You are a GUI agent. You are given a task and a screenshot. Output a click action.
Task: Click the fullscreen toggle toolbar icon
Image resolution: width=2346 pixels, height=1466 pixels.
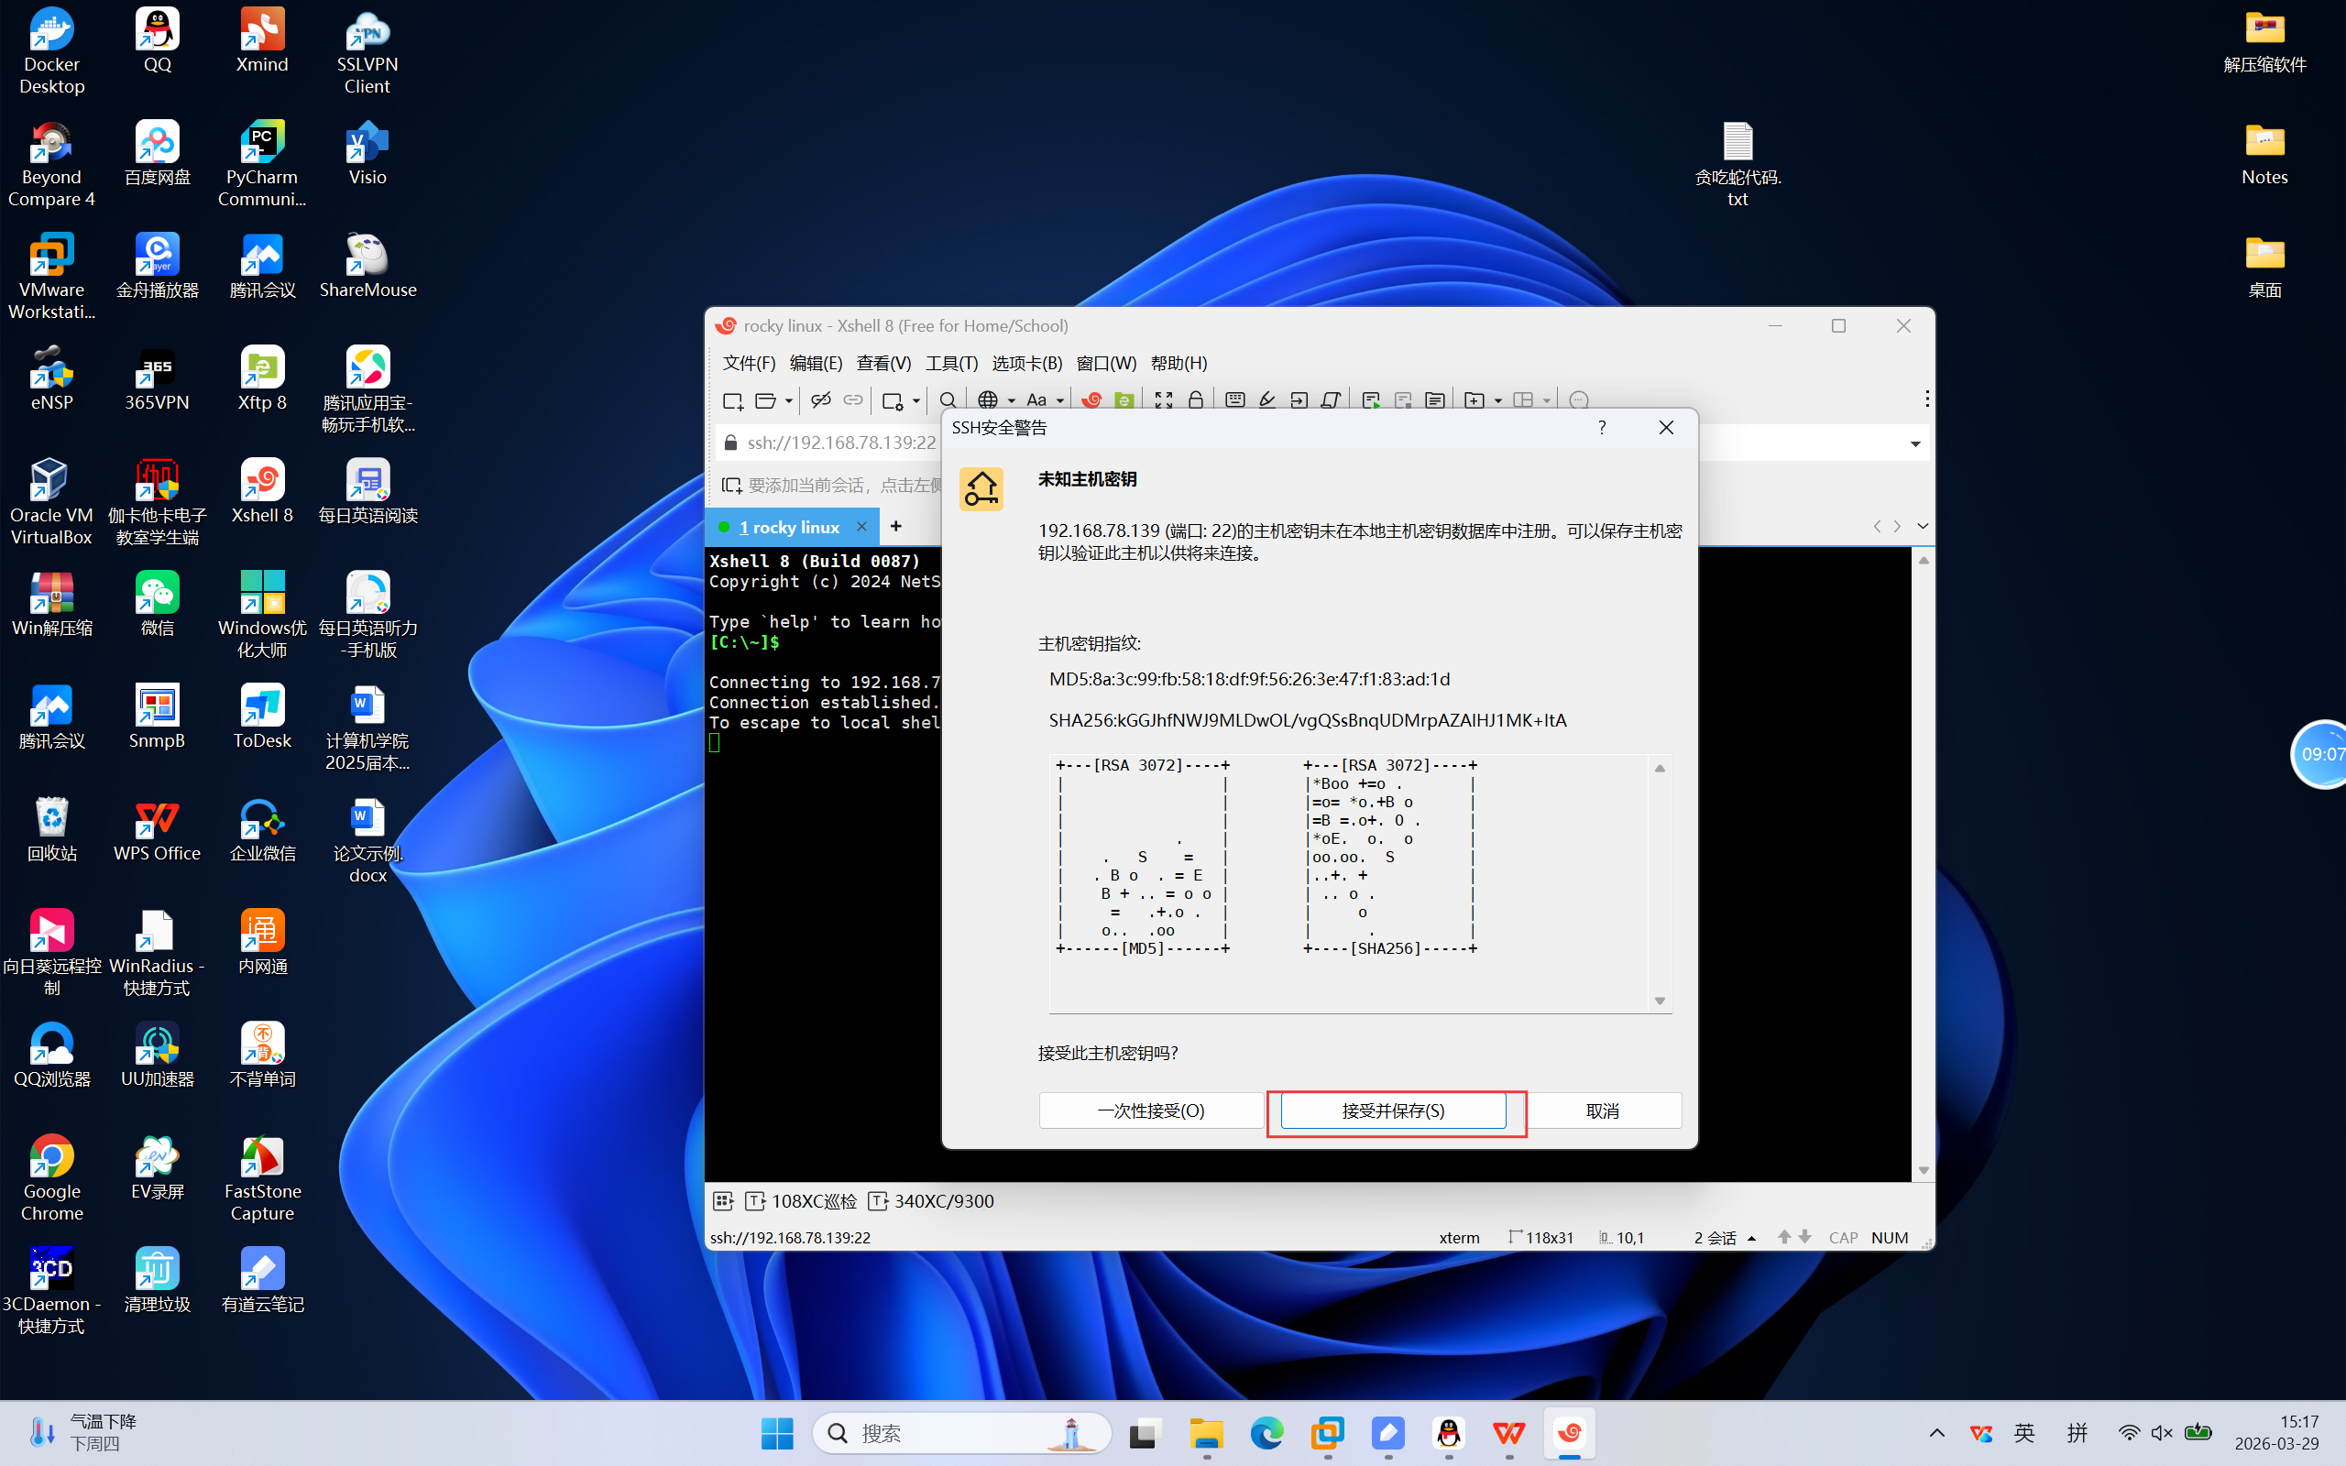(x=1163, y=400)
